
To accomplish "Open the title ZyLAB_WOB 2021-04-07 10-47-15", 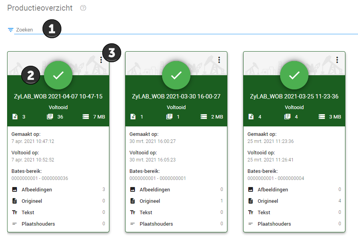I will click(58, 96).
